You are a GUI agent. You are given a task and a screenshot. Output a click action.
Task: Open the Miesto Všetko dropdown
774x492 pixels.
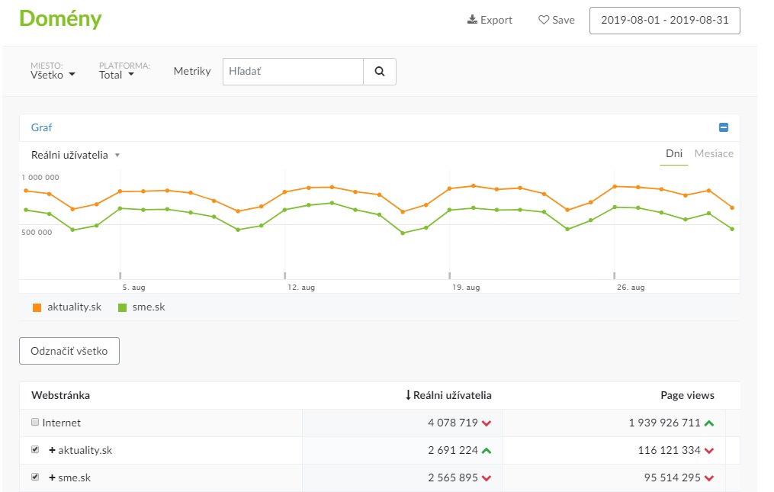point(53,75)
